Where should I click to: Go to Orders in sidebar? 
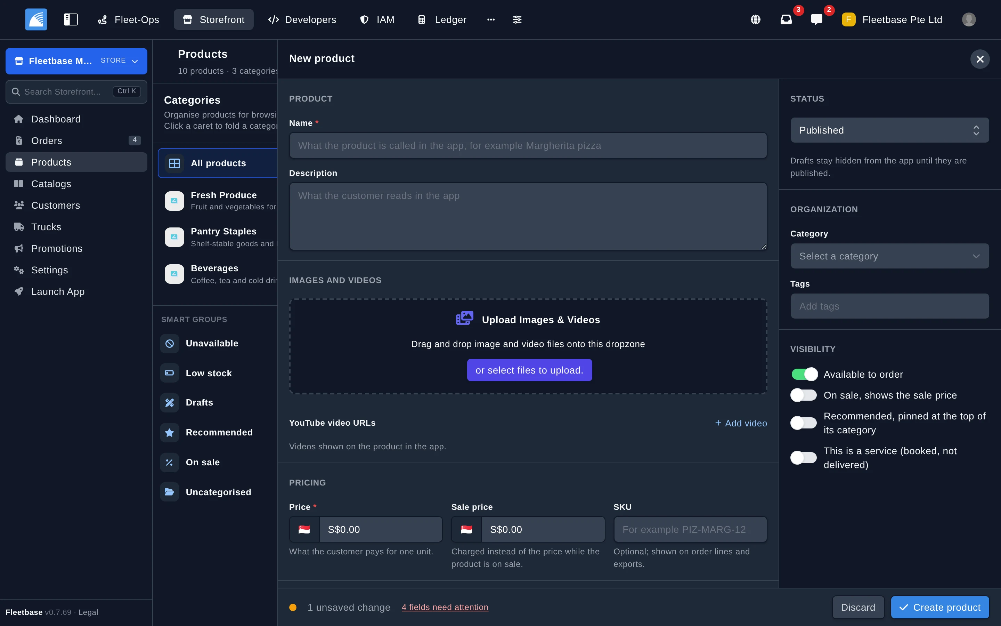[76, 141]
